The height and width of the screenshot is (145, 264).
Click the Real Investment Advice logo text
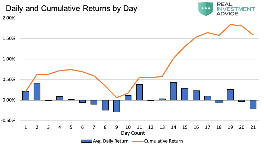coord(236,9)
